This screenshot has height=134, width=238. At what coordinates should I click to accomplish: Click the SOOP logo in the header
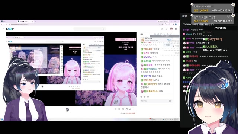(10, 29)
